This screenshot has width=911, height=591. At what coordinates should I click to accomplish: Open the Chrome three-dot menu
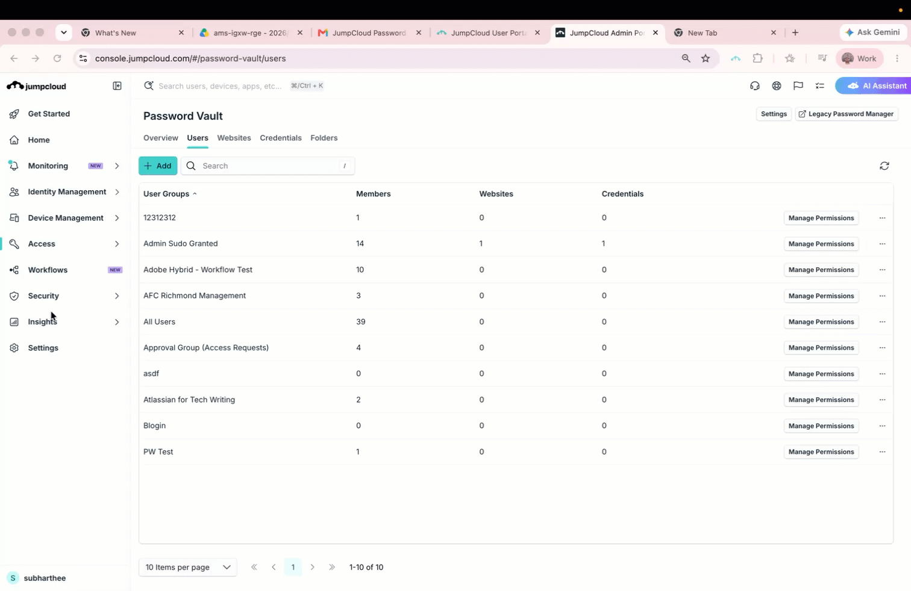coord(897,58)
